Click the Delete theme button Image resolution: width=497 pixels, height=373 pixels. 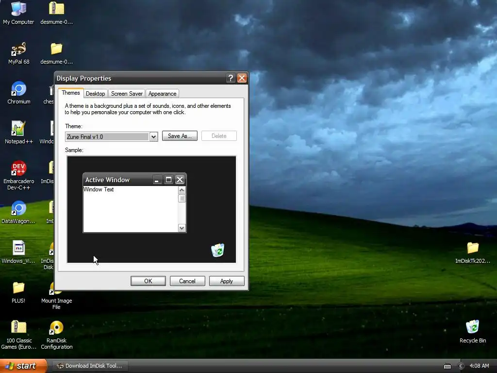click(219, 136)
